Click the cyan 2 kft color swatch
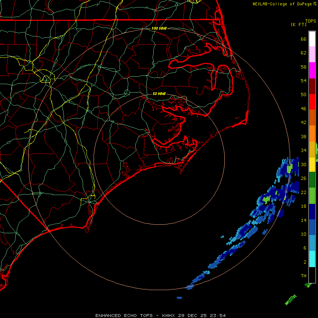Image resolution: width=318 pixels, height=318 pixels. click(312, 259)
